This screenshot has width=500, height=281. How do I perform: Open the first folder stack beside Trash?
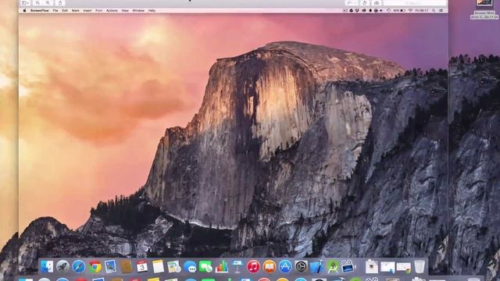(x=372, y=266)
